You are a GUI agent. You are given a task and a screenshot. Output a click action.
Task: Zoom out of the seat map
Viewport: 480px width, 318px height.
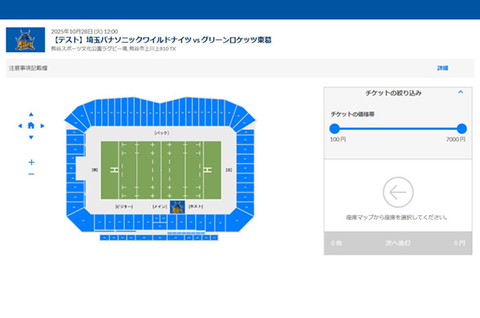pyautogui.click(x=31, y=174)
